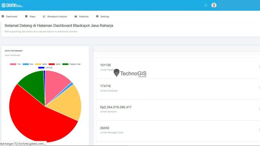The height and width of the screenshot is (146, 260).
Task: Click the 174116 vehicle count value
Action: (x=105, y=86)
